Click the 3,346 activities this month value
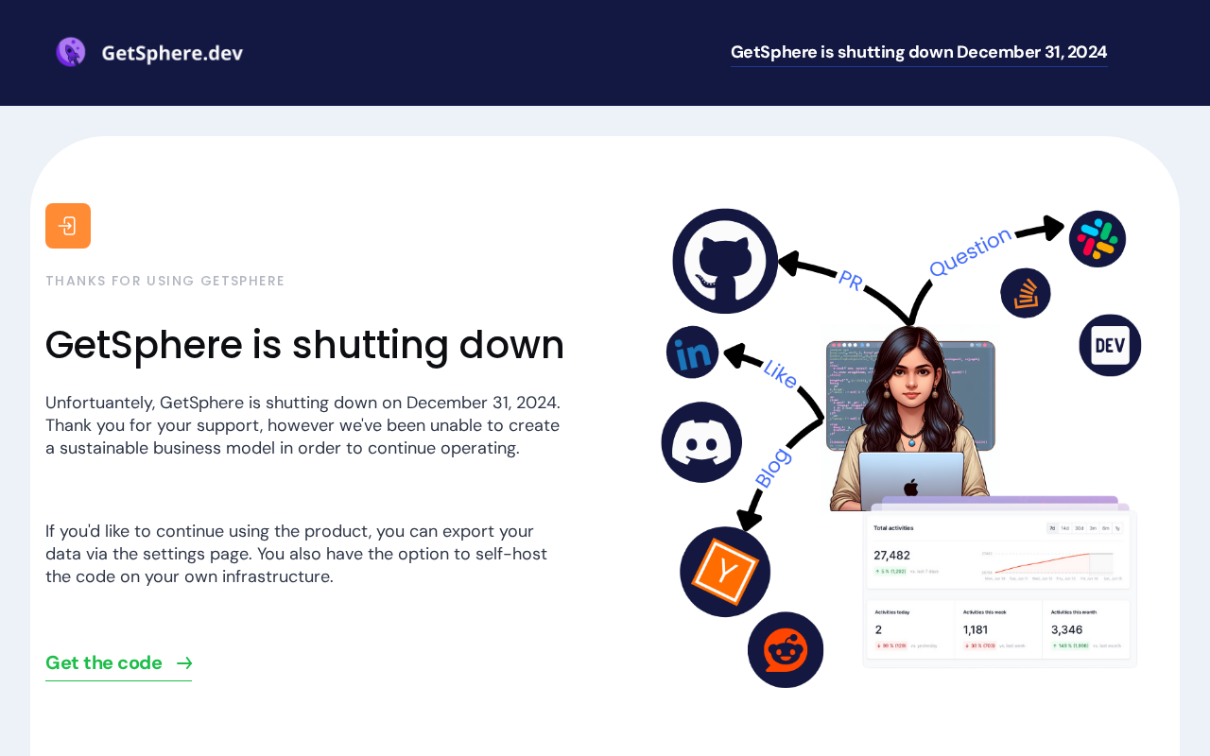 tap(1066, 629)
